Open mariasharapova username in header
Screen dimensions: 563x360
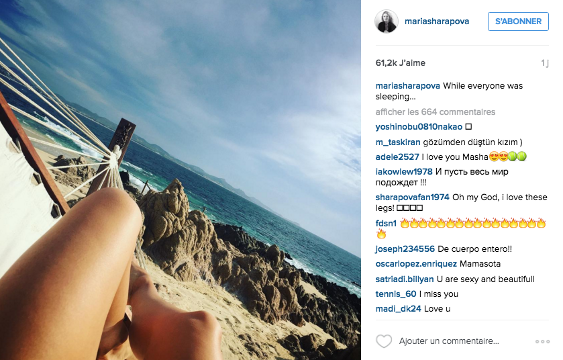pos(437,21)
